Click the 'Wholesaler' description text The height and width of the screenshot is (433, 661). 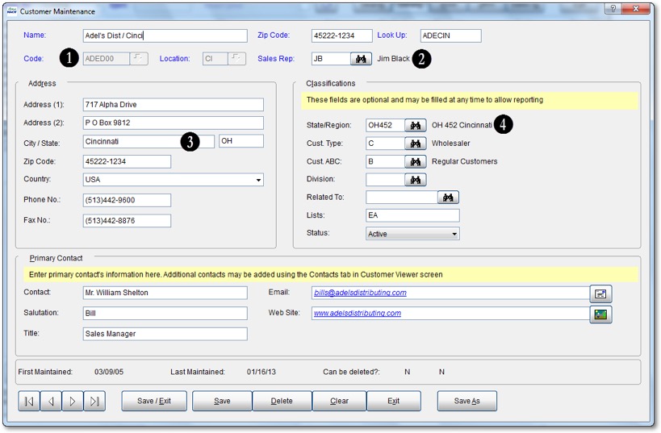click(x=450, y=144)
